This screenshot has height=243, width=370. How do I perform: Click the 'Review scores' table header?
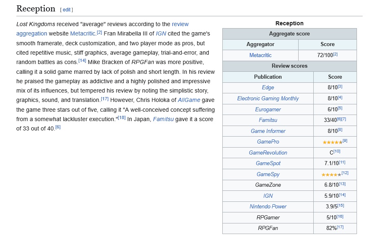pos(290,66)
